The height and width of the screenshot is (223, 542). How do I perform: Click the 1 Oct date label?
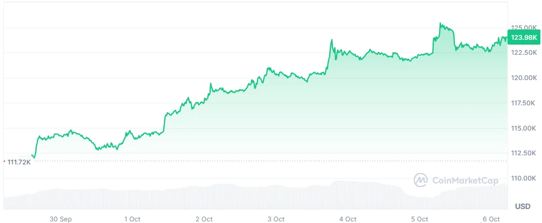132,219
